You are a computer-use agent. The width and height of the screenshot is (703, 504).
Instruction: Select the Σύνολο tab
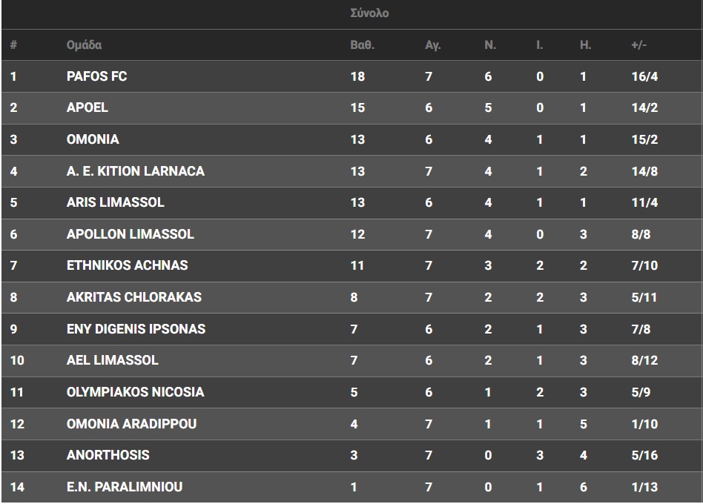click(369, 13)
